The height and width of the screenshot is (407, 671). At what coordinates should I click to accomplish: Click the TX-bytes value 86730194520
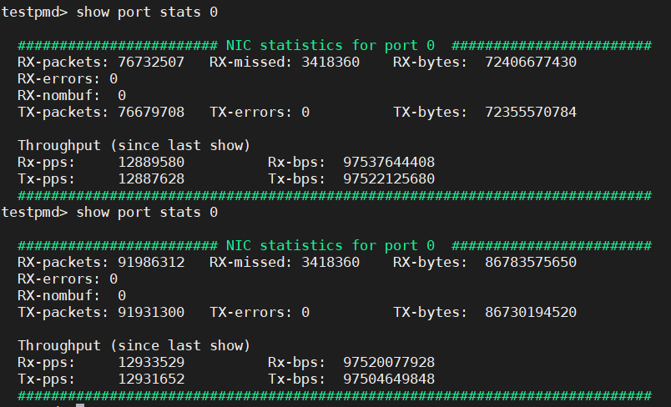tap(530, 312)
